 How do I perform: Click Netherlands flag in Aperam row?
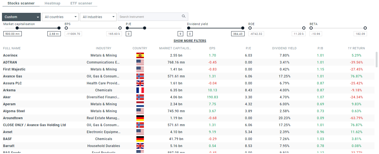[x=140, y=104]
